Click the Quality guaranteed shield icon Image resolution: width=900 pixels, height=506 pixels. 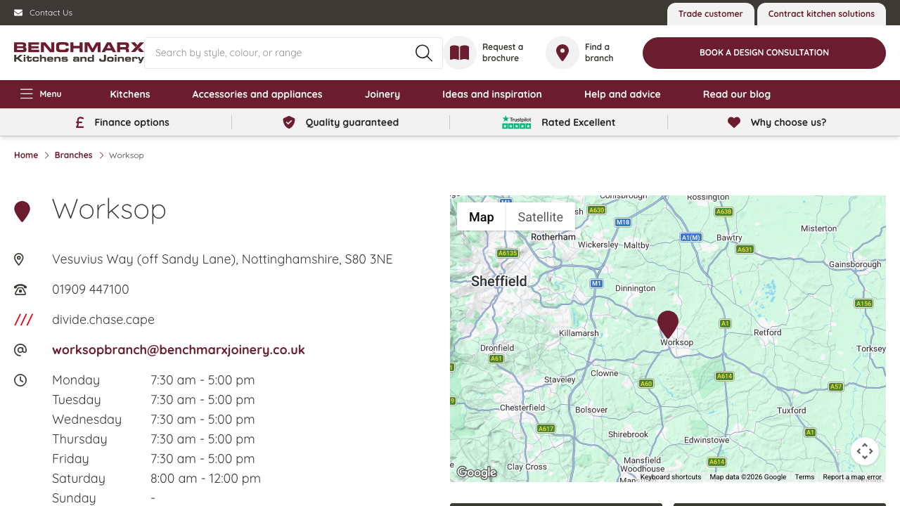pos(289,122)
